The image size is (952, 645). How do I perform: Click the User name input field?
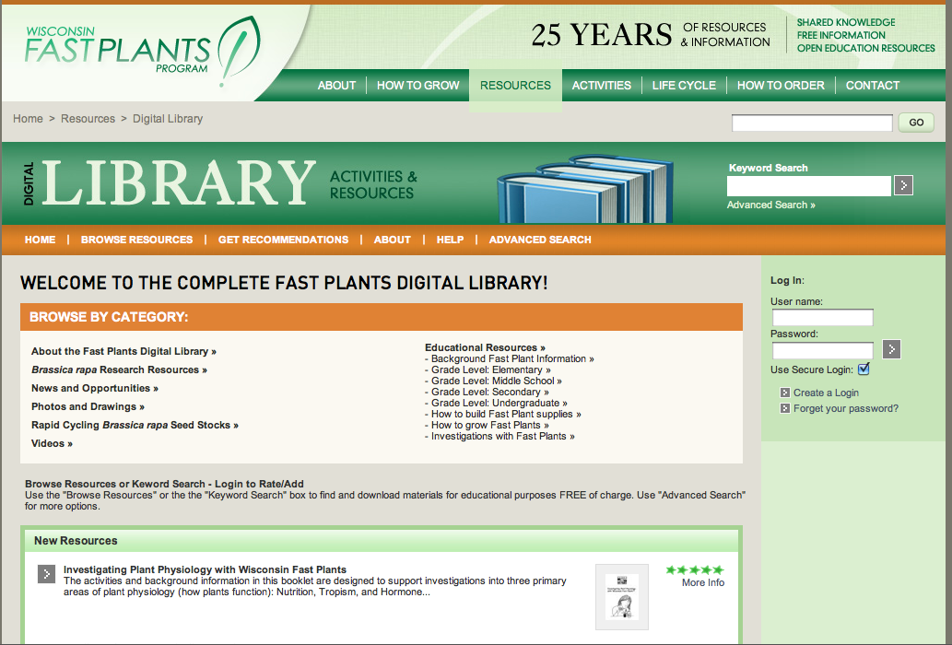pos(822,318)
